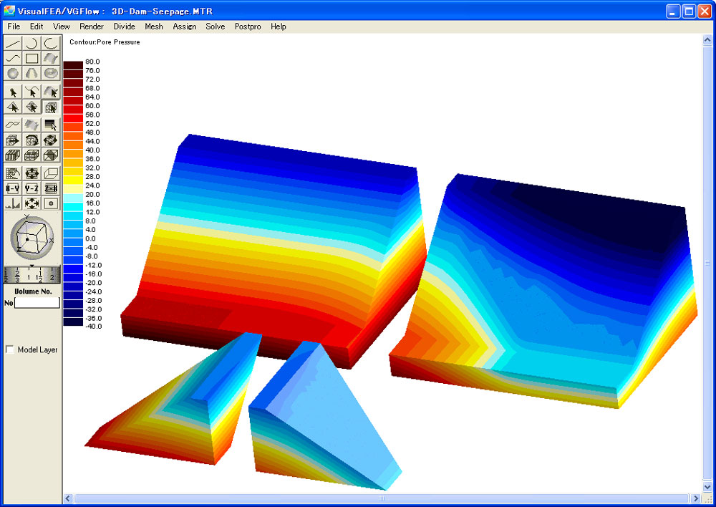
Task: Activate the curve selection arrow tool
Action: click(32, 92)
